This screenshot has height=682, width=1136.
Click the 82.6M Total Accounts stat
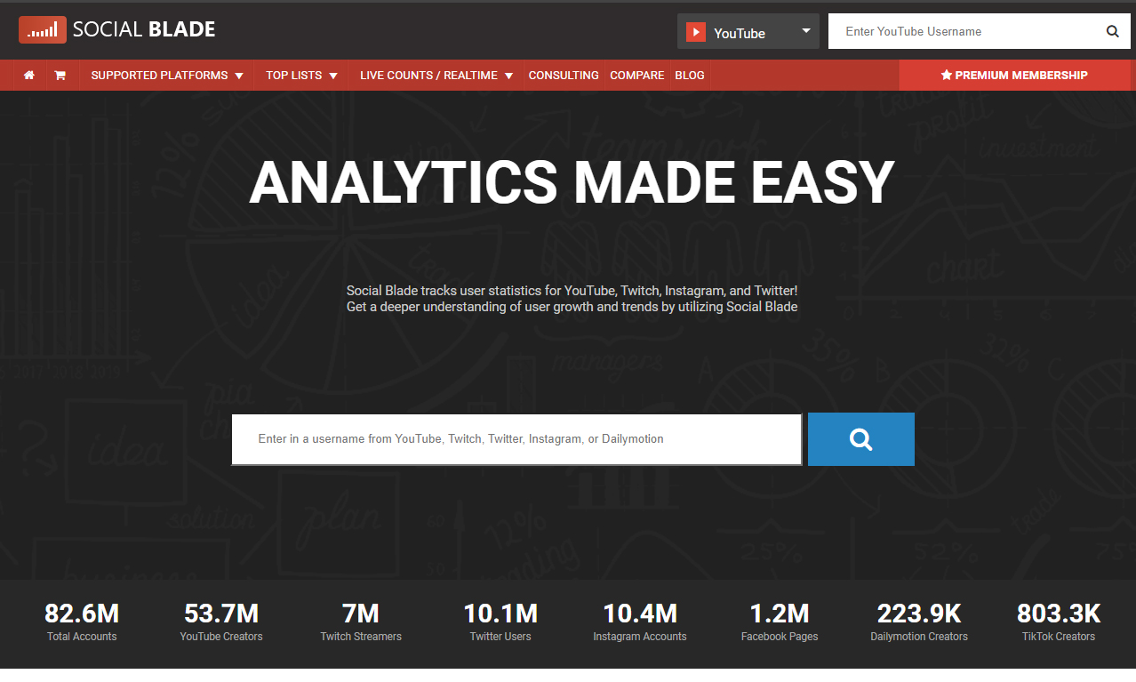click(x=82, y=622)
